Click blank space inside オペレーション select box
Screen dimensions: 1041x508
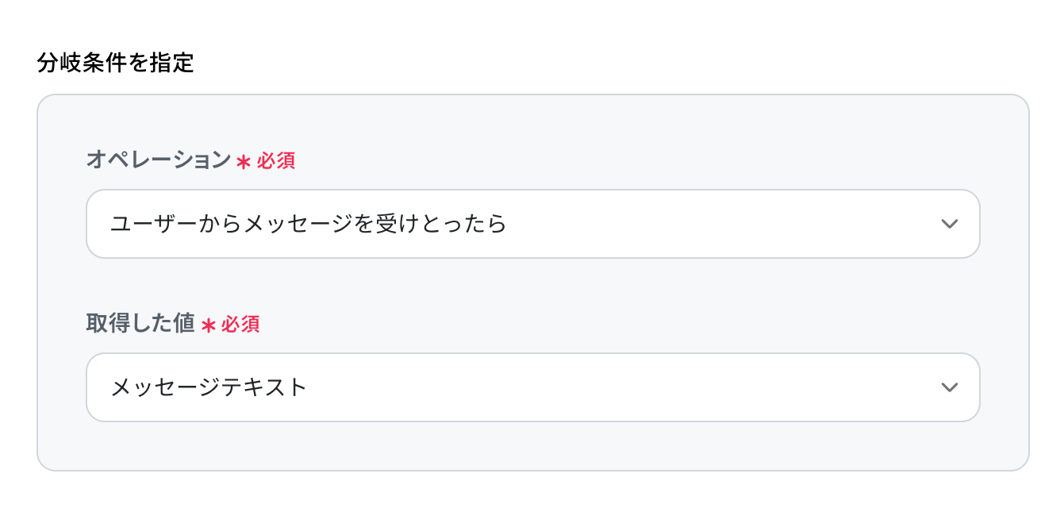click(x=714, y=224)
